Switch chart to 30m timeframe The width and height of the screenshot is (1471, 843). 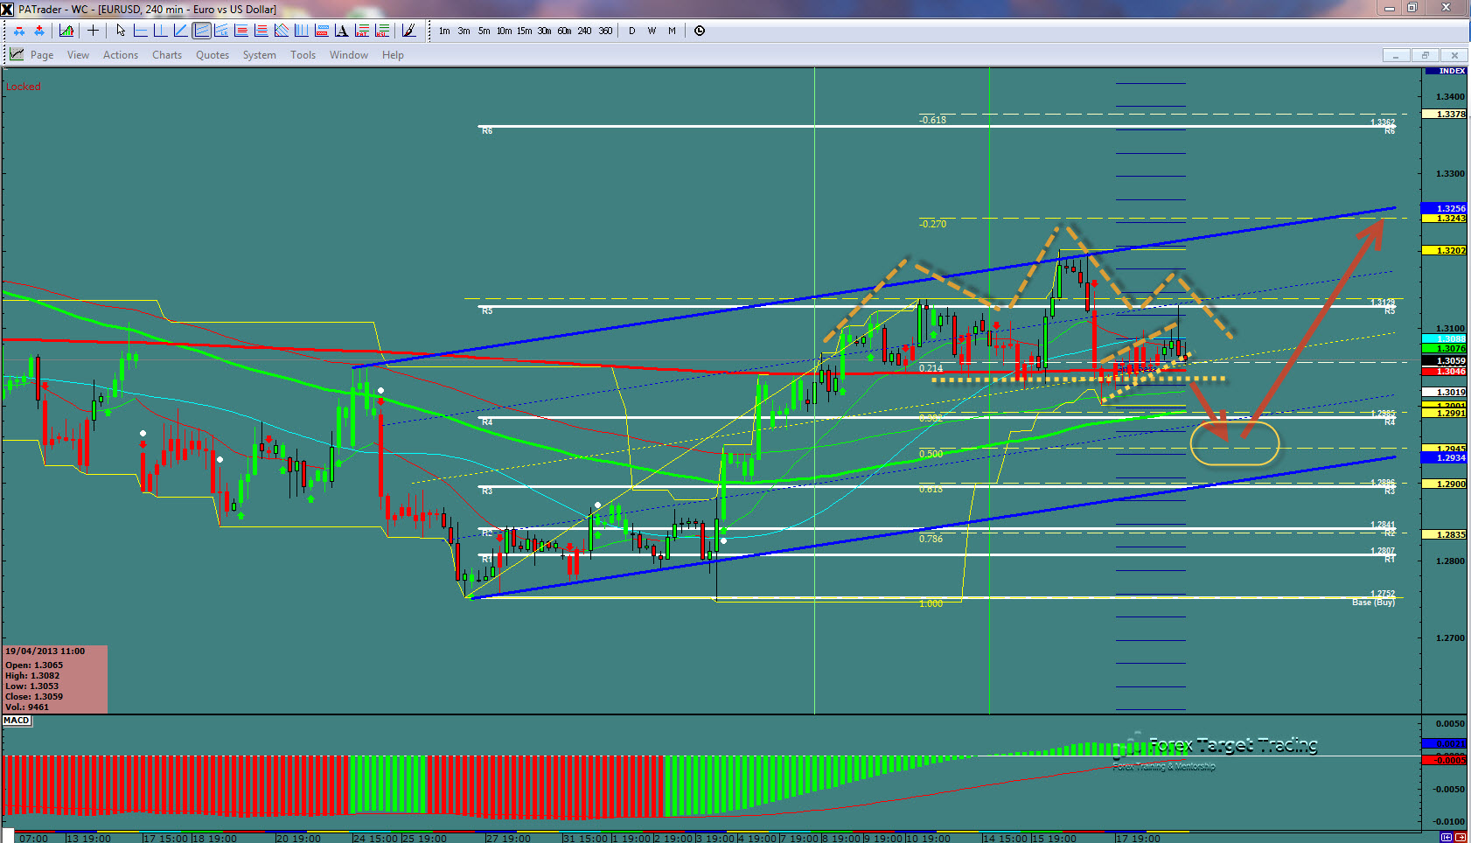(x=544, y=31)
